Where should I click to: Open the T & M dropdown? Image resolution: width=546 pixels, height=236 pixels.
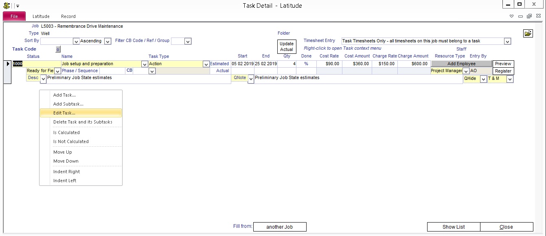point(510,79)
